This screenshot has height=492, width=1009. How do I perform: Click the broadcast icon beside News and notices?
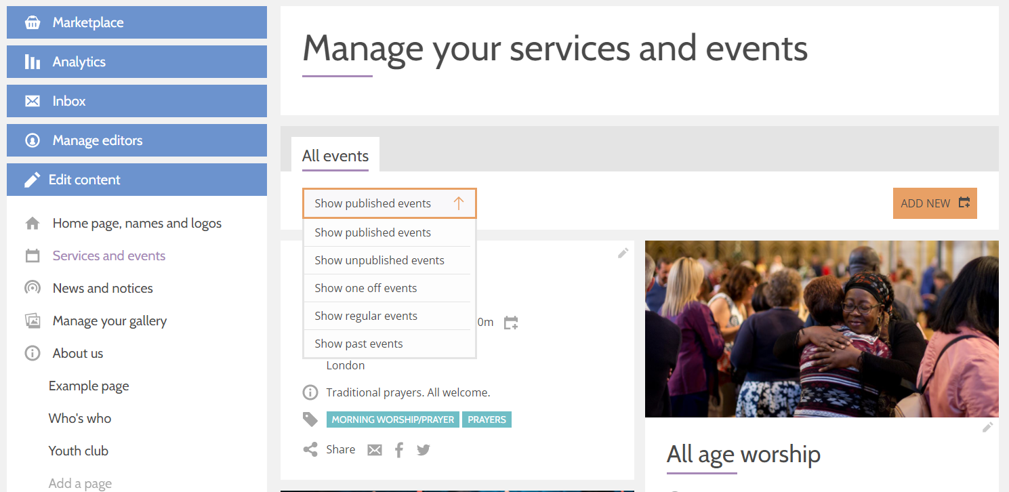click(33, 288)
